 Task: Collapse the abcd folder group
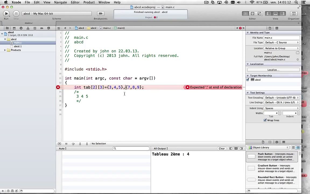click(x=5, y=39)
